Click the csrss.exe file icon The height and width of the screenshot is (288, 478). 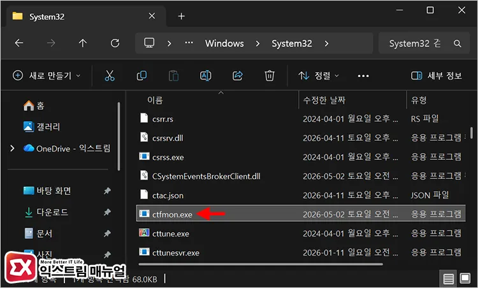tap(144, 157)
